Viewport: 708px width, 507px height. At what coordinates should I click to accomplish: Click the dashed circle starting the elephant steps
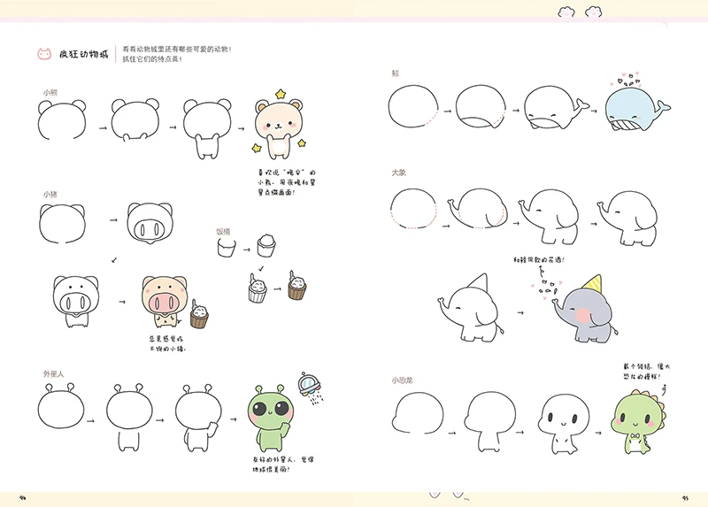(x=413, y=209)
